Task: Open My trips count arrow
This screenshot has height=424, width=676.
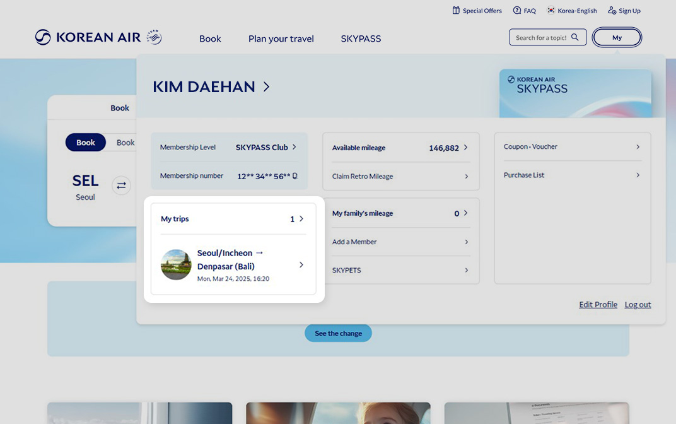Action: (x=301, y=219)
